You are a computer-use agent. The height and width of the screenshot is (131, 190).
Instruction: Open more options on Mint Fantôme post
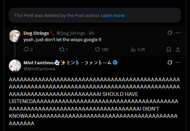pos(178,63)
